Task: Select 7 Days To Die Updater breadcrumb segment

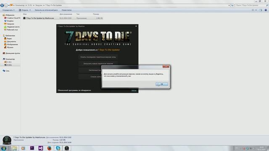Action: click(54, 5)
